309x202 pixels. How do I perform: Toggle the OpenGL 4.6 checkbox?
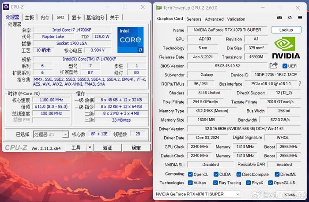click(x=270, y=183)
